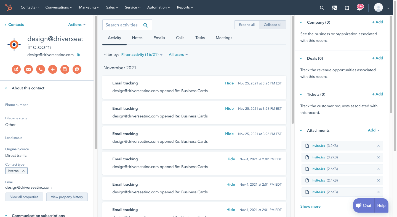Remove the Internal contact type tag
The height and width of the screenshot is (217, 397).
coord(23,171)
